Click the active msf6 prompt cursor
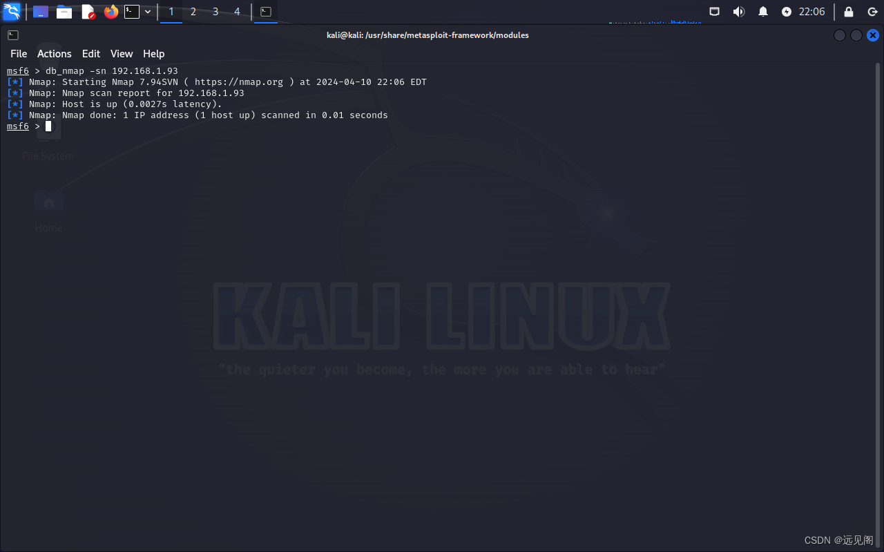 coord(48,126)
